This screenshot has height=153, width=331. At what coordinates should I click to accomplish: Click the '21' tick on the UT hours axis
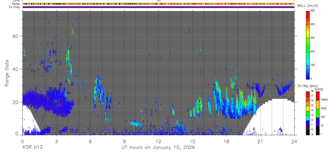tap(260, 141)
